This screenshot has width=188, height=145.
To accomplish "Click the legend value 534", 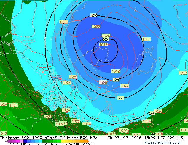I will [46, 144].
